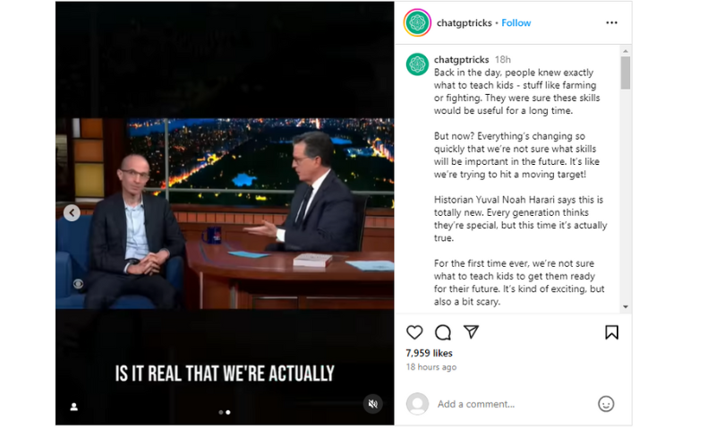Screen dimensions: 716x430
Task: Show tagged people using the person icon
Action: point(74,407)
